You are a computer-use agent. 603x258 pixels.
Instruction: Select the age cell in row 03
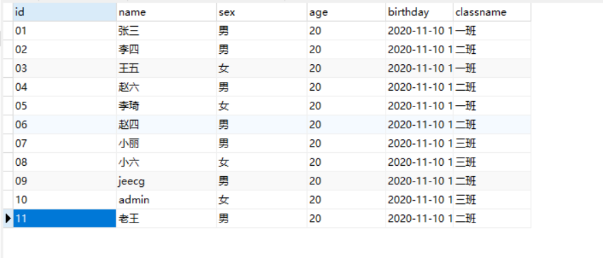(x=347, y=68)
